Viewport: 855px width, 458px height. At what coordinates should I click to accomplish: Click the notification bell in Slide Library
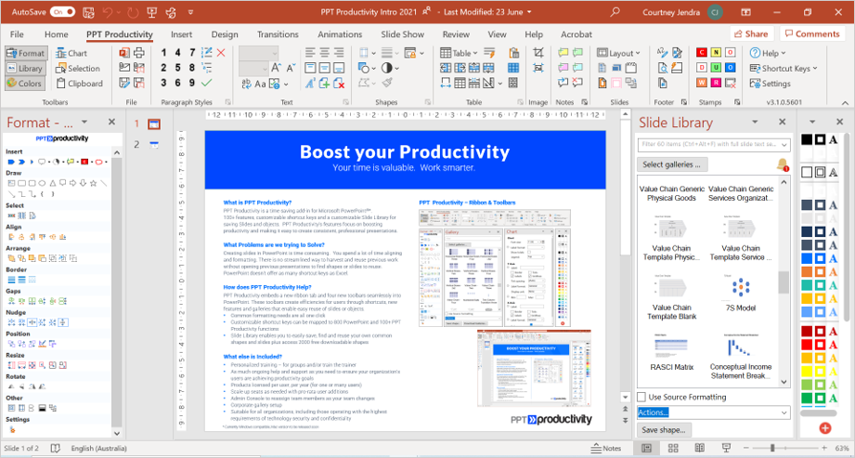pos(782,164)
